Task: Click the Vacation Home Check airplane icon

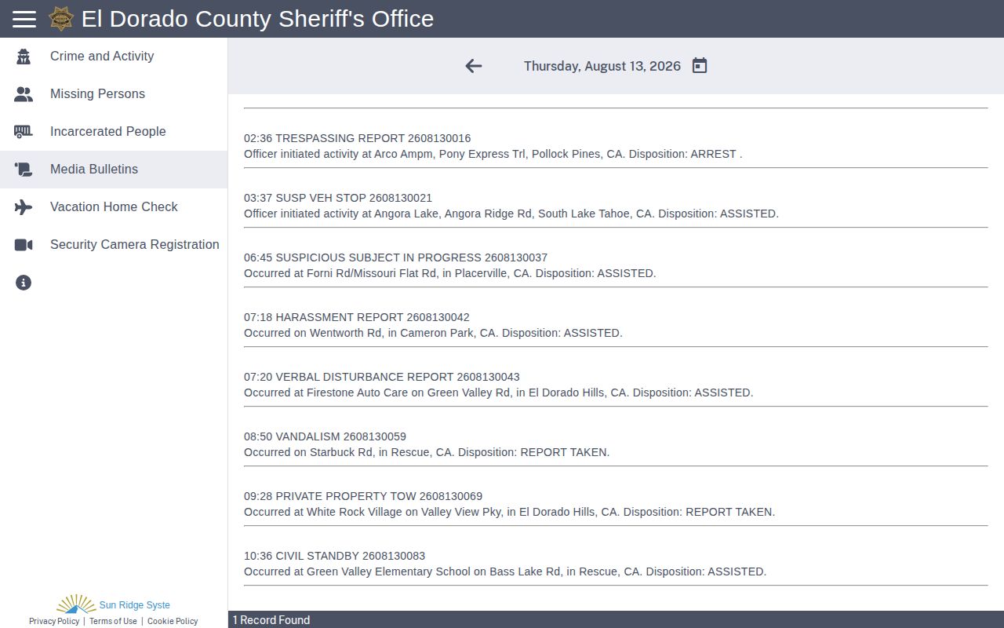Action: [x=24, y=207]
